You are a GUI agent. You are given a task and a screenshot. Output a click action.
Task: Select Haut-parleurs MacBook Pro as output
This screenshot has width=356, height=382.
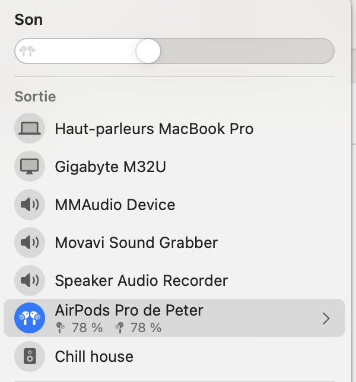(x=154, y=129)
